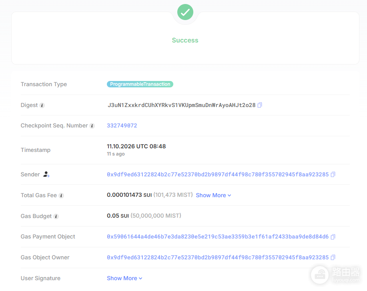
Task: Click the Gas Budget label
Action: coord(36,216)
